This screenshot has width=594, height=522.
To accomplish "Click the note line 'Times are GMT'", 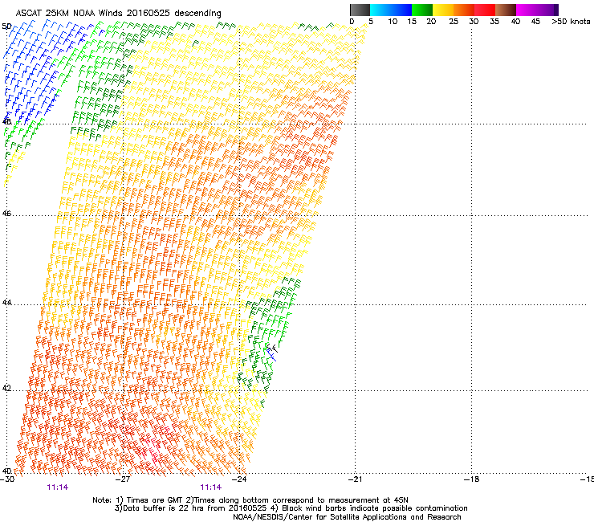I will pos(155,500).
